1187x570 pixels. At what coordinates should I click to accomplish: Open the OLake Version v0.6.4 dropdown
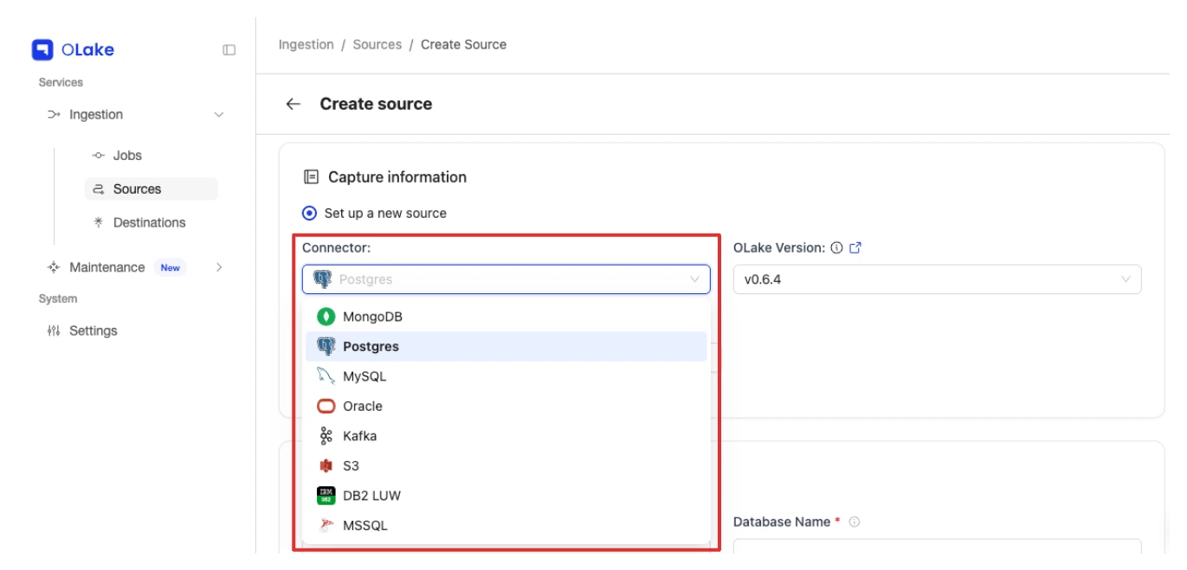pos(937,279)
